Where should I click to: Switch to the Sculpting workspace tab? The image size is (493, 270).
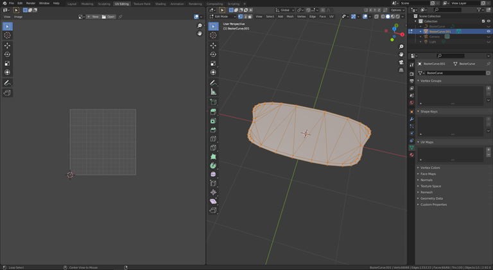(104, 4)
